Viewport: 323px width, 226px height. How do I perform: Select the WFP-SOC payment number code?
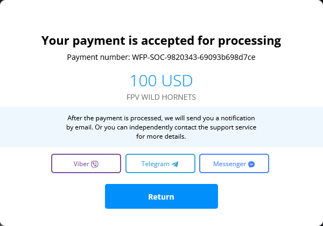pos(194,57)
